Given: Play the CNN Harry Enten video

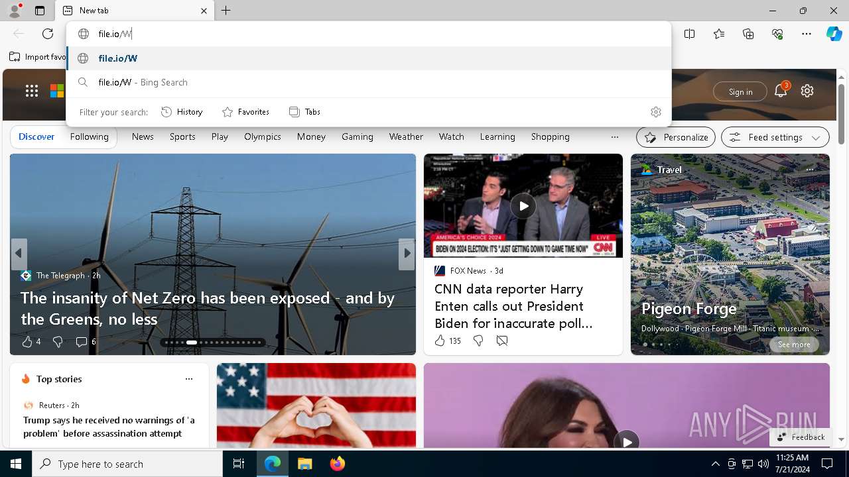Looking at the screenshot, I should pos(523,206).
